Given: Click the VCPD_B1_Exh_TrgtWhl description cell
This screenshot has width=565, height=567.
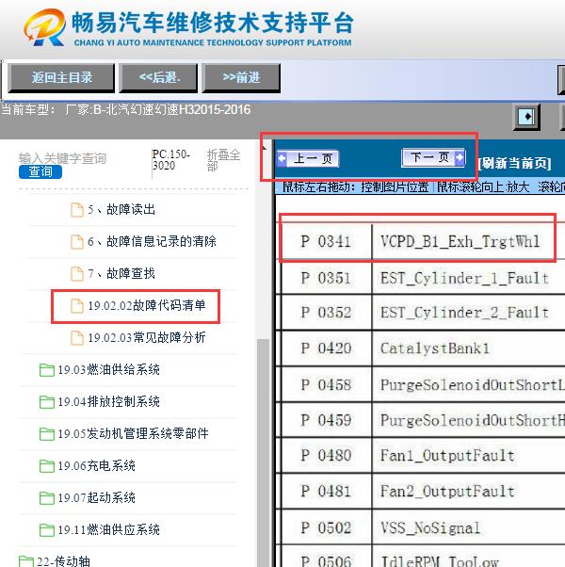Looking at the screenshot, I should 460,241.
